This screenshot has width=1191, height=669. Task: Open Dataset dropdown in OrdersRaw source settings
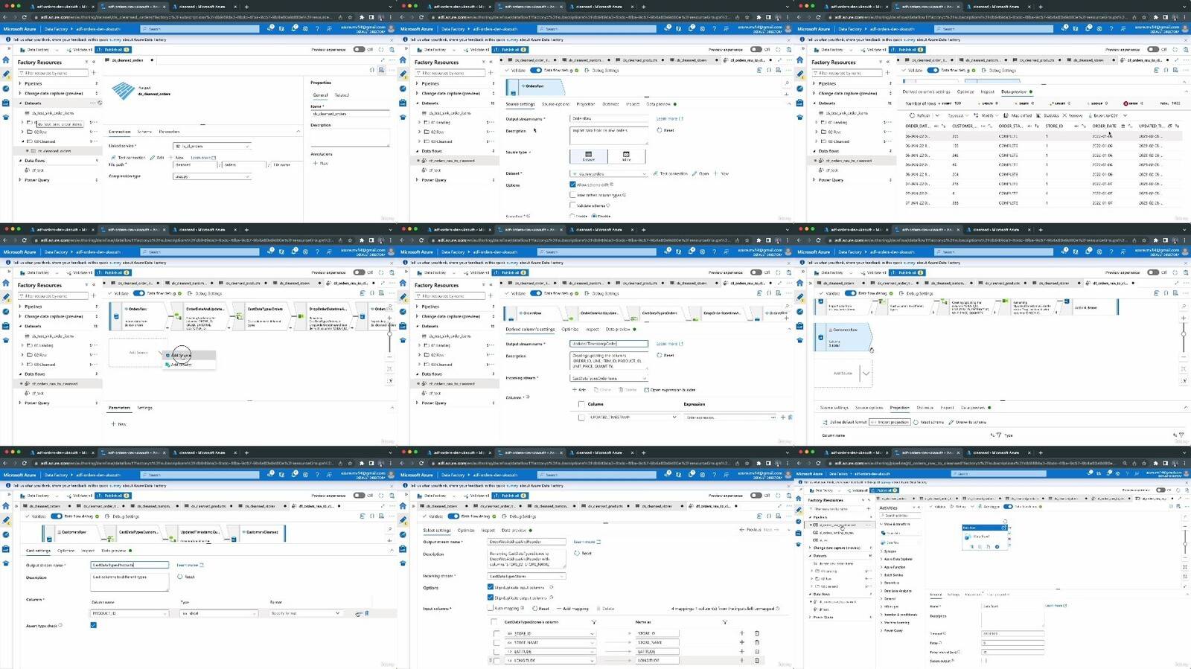[x=610, y=174]
